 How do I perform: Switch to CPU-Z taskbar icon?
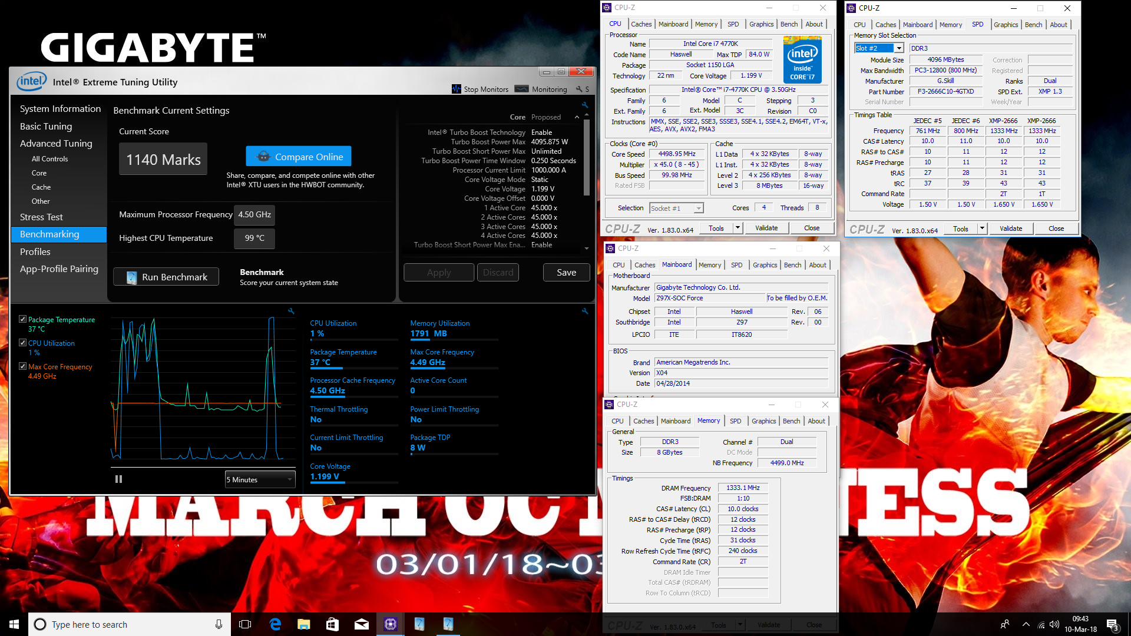point(391,624)
